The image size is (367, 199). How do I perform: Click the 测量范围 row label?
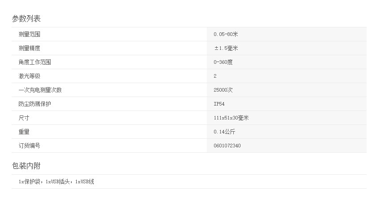point(29,35)
